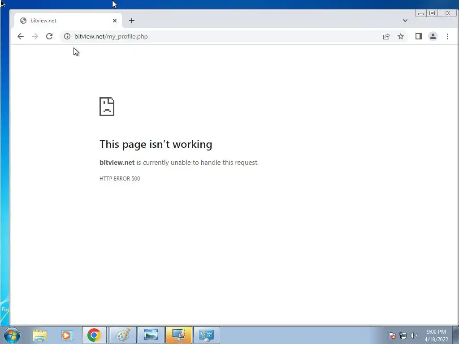The height and width of the screenshot is (344, 459).
Task: Open Action Center flag in tray
Action: tap(392, 335)
